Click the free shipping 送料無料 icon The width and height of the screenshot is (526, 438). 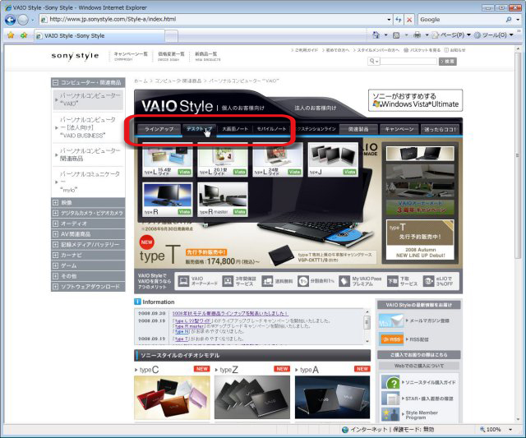267,281
